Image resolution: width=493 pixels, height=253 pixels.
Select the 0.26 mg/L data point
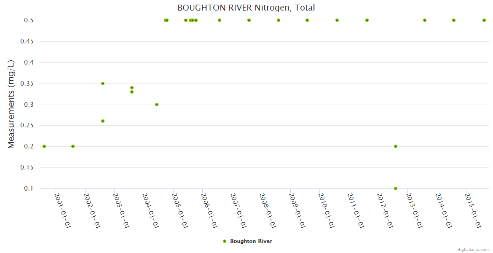(x=103, y=121)
